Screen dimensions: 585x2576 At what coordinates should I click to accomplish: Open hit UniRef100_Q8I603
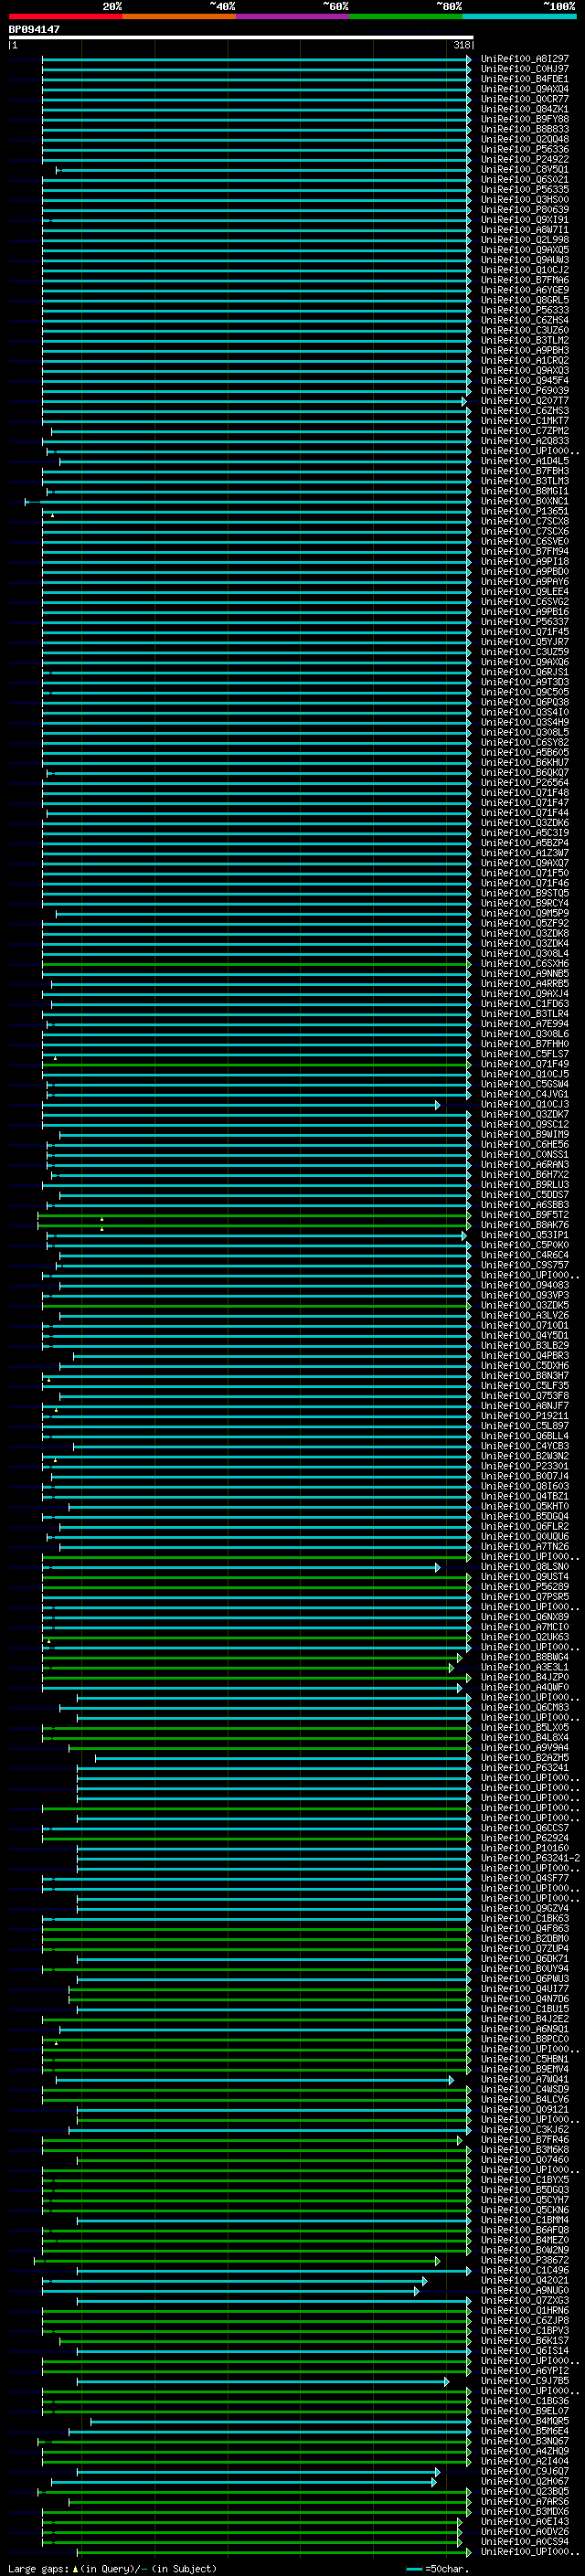click(x=524, y=1486)
